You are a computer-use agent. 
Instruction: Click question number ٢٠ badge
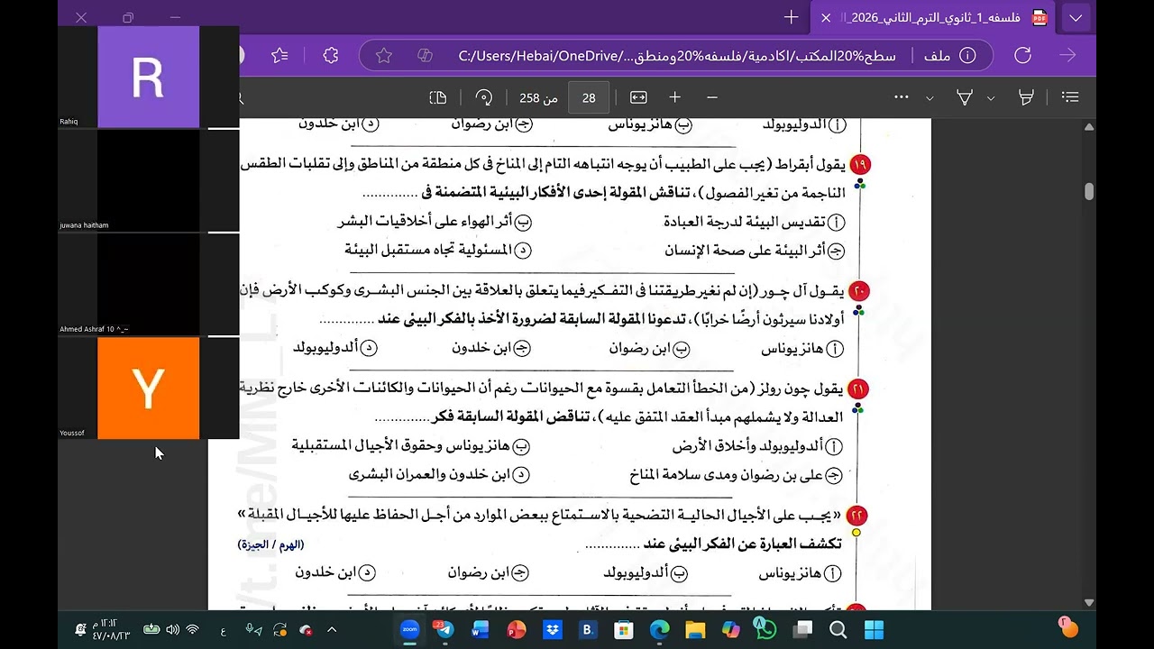click(859, 291)
